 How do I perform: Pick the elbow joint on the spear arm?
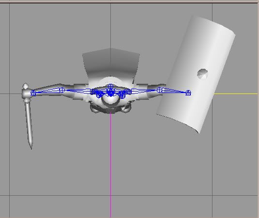click(62, 90)
